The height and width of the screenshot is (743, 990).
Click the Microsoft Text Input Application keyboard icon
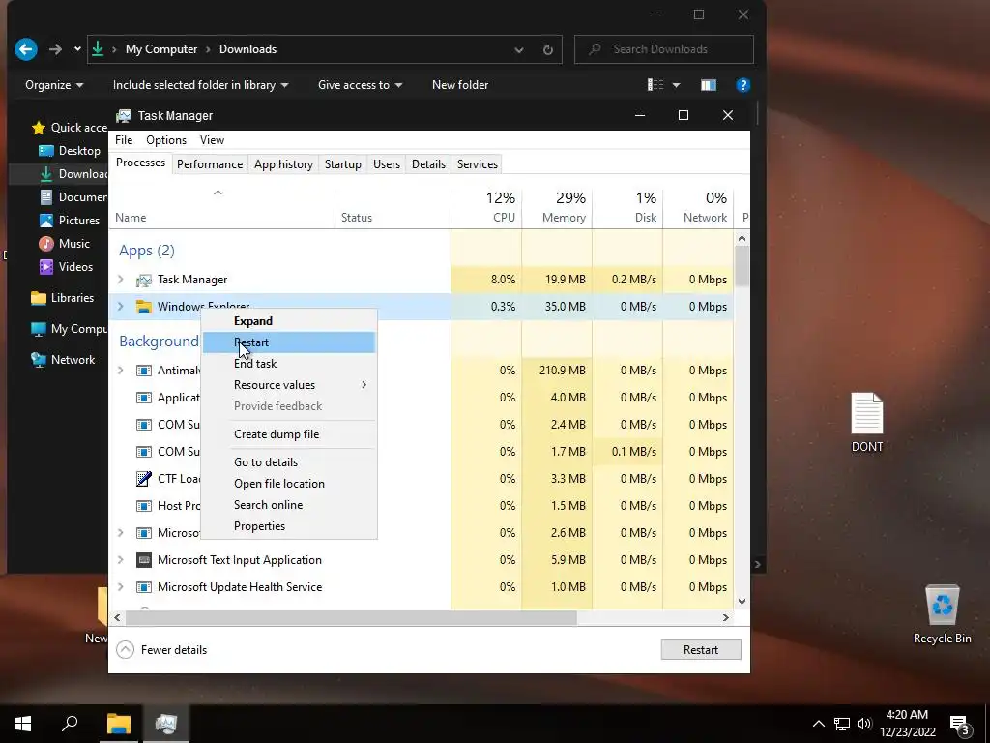144,560
